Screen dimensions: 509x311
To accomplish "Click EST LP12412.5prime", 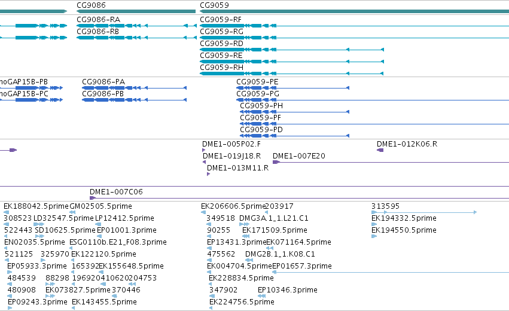I will 124,218.
